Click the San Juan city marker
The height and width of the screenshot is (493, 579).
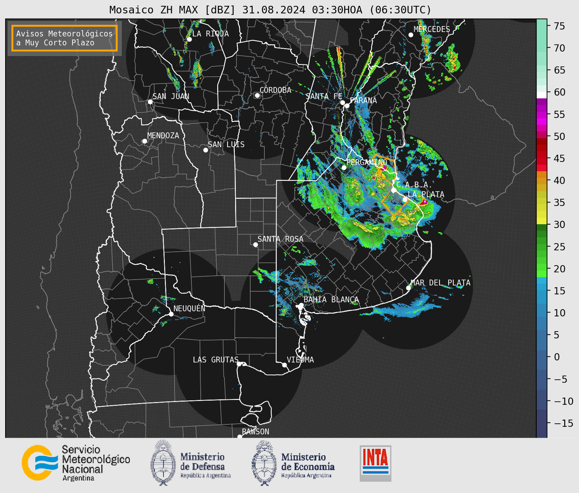150,102
